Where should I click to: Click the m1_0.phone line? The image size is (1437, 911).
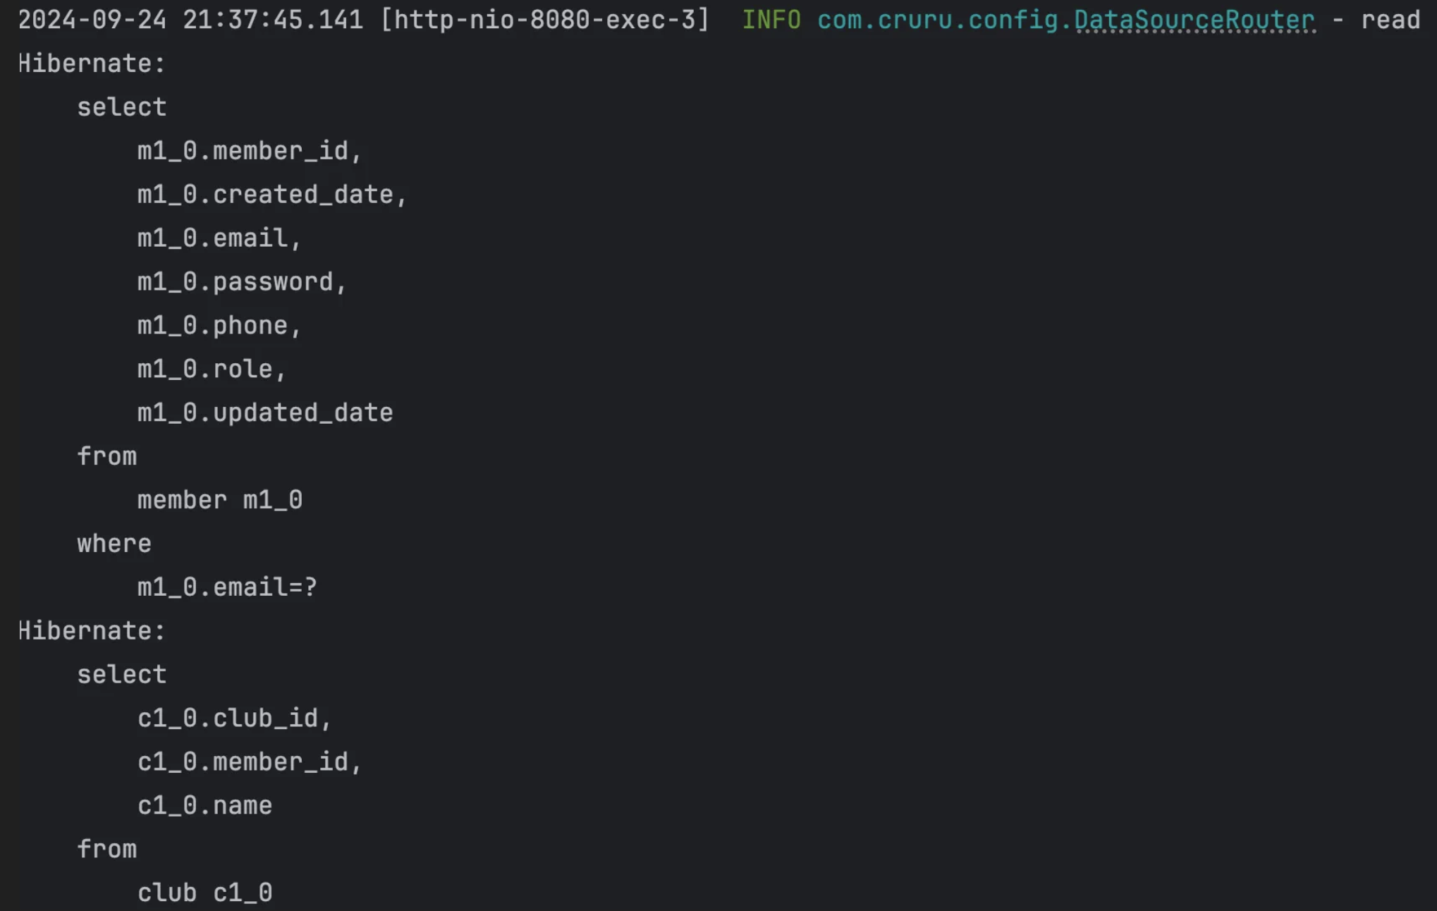[x=219, y=326]
